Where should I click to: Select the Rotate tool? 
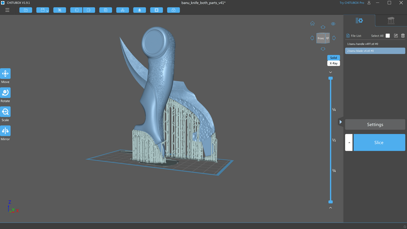coord(5,93)
